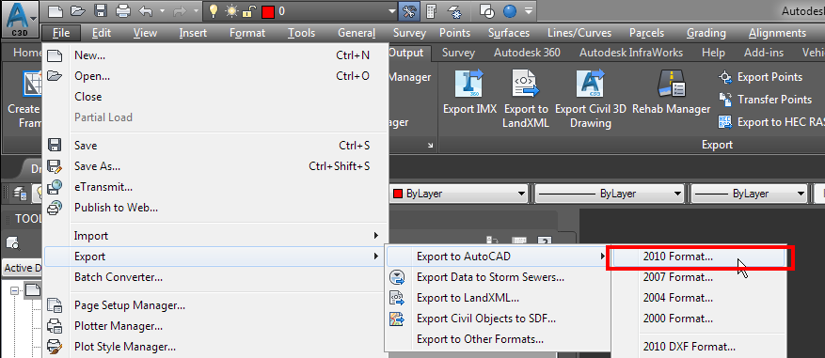Toggle layer freeze sun icon in layer control
The height and width of the screenshot is (358, 825).
(x=231, y=11)
